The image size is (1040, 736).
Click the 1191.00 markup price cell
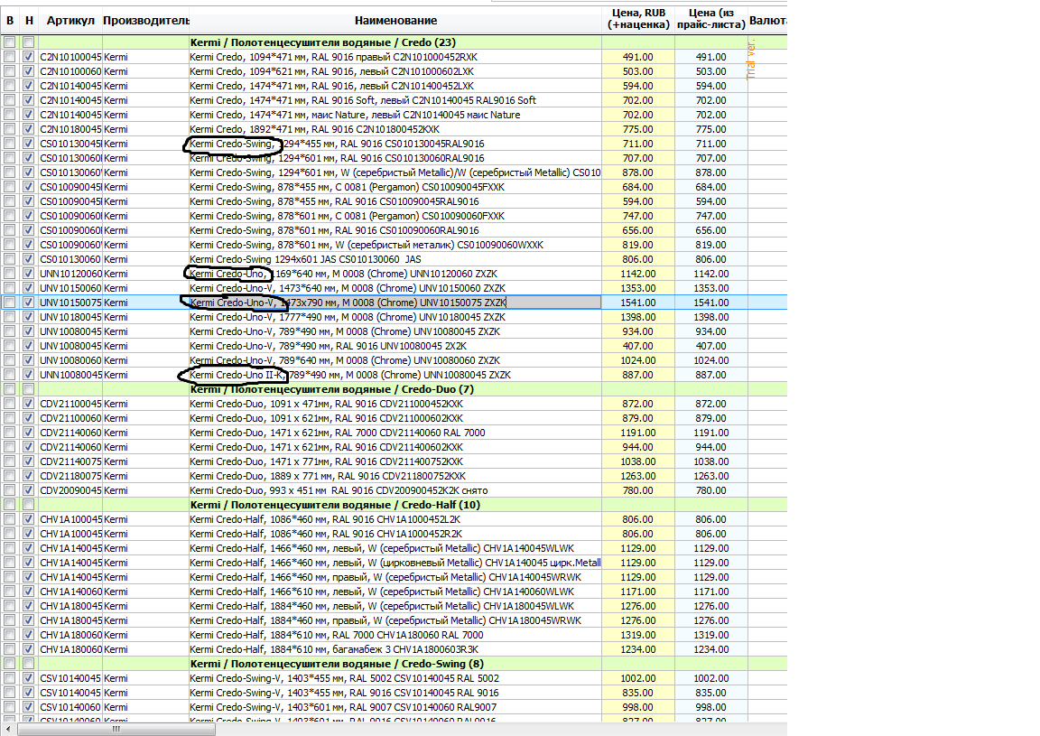[x=638, y=433]
